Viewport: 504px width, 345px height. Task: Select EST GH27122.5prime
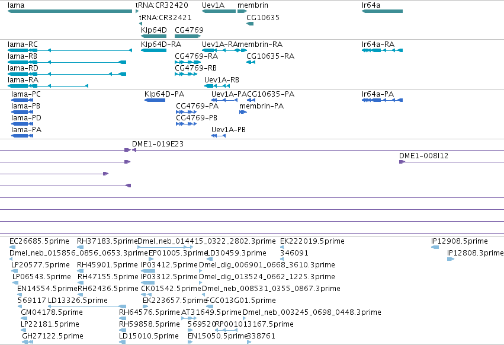(x=53, y=336)
